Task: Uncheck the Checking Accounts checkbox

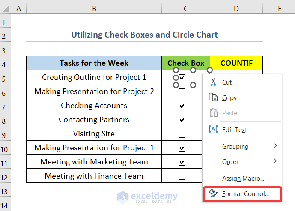Action: 182,105
